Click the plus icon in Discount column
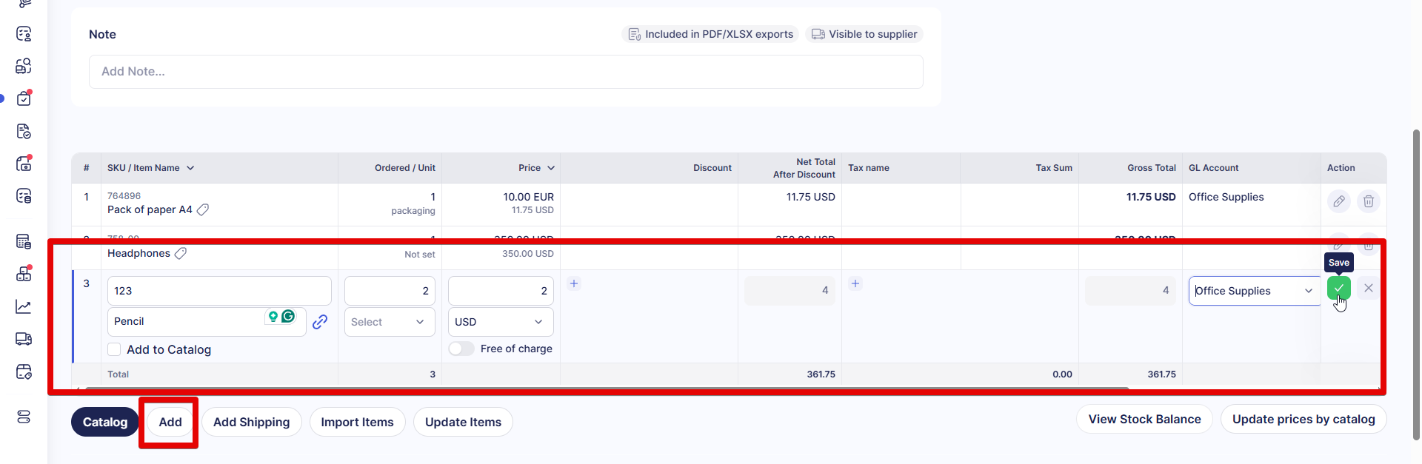Screen dimensions: 1422x464 574,283
